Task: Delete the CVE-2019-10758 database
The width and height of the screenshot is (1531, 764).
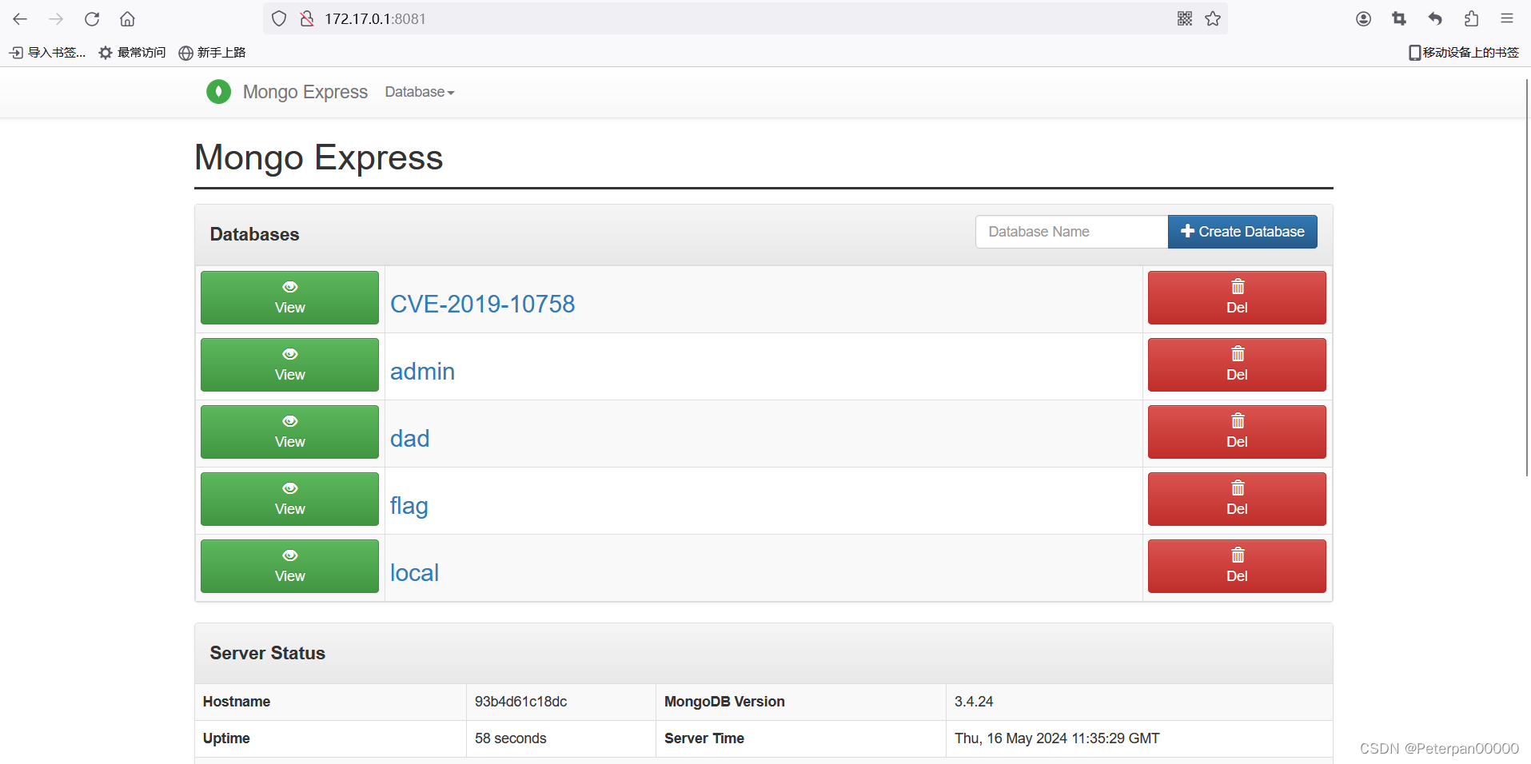Action: click(x=1237, y=297)
